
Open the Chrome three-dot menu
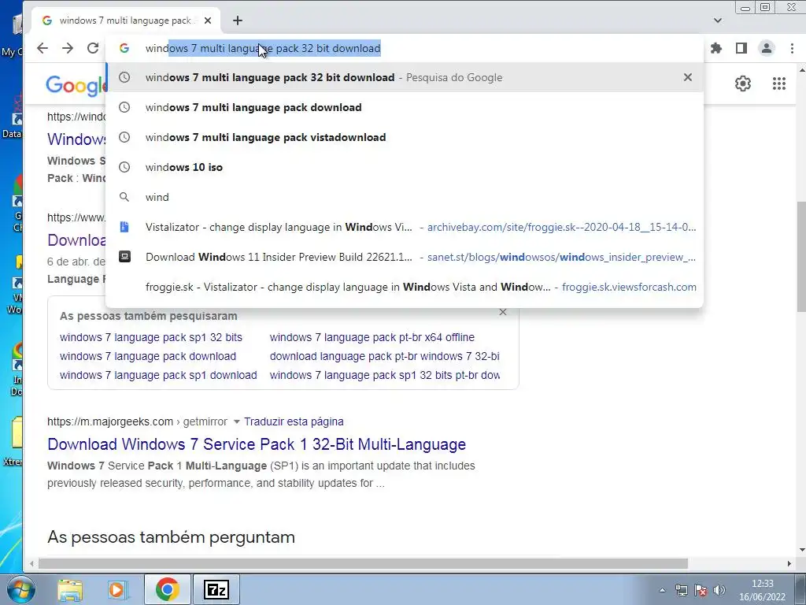[792, 48]
